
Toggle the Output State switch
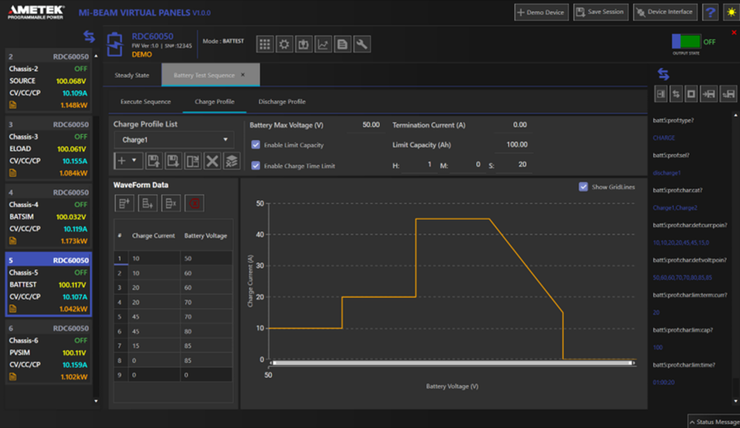686,42
